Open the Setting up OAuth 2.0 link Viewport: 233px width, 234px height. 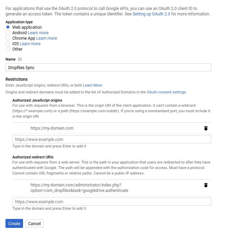(151, 14)
